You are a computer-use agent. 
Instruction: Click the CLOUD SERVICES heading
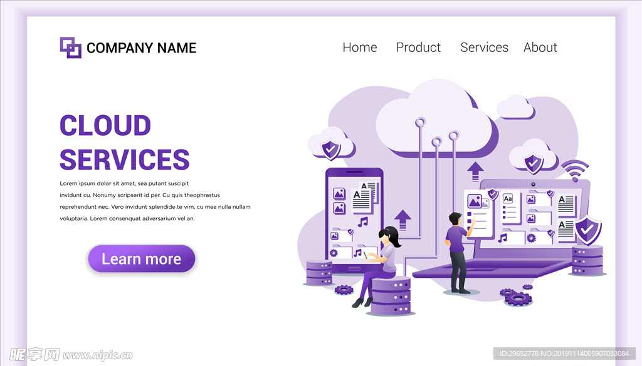[x=125, y=142]
